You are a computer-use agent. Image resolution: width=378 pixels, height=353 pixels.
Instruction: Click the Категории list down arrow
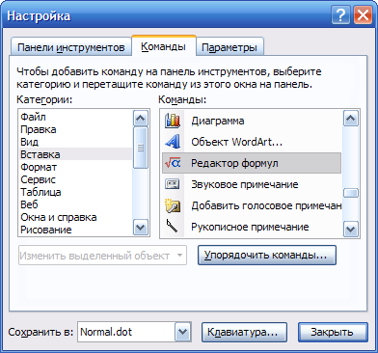point(141,228)
